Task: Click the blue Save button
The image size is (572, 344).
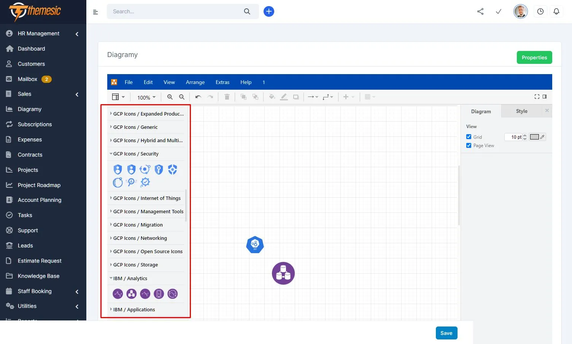Action: (446, 333)
